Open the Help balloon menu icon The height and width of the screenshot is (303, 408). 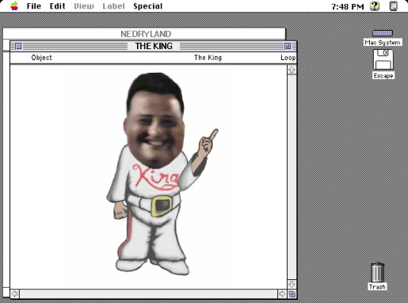tap(375, 6)
